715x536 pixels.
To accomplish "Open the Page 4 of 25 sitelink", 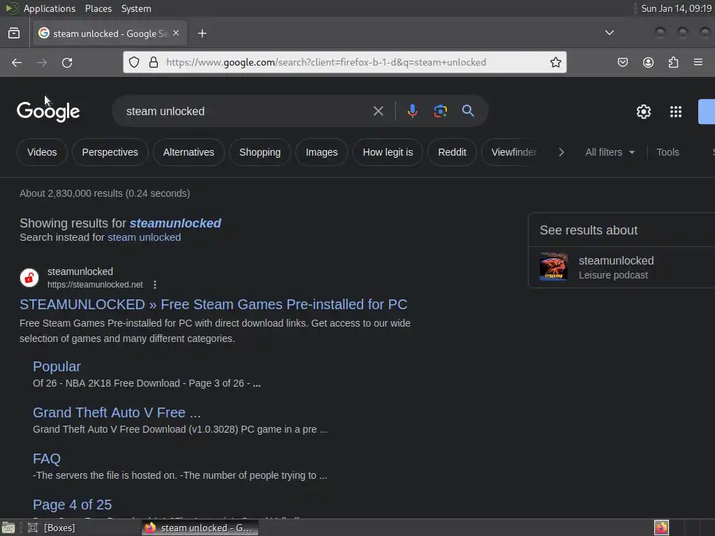I will (72, 505).
